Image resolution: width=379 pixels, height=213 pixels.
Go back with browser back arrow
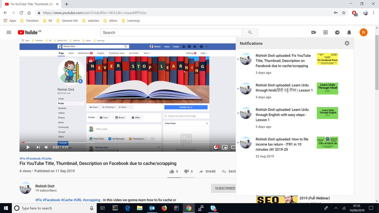click(x=5, y=13)
